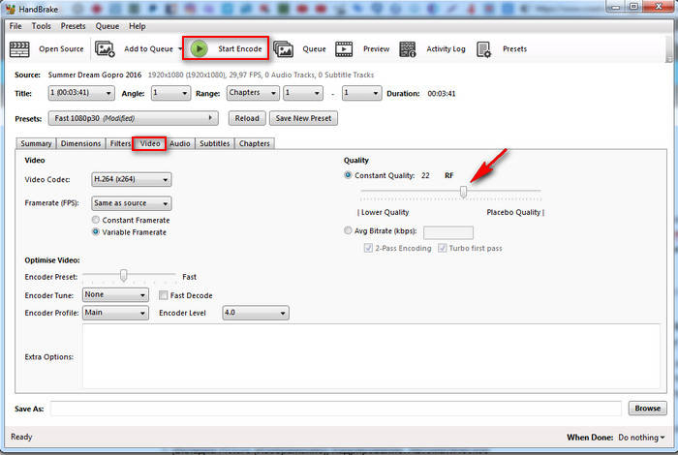Open the Encoder Profile Main dropdown

tap(115, 313)
